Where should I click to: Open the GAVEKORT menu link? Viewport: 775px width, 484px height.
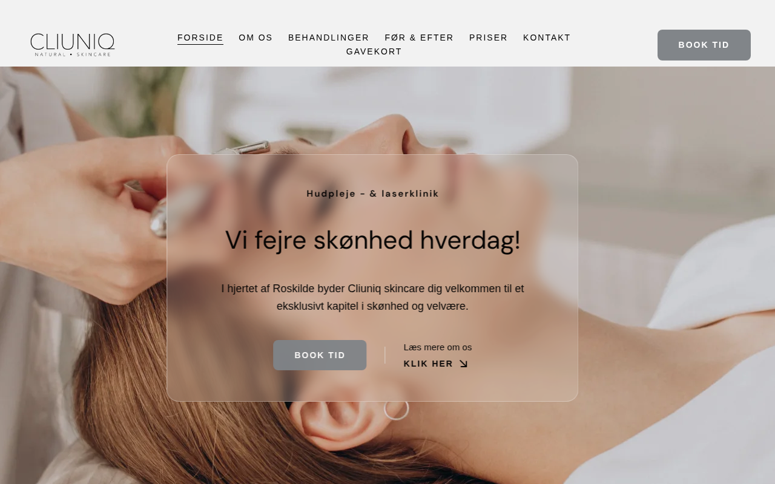(374, 51)
